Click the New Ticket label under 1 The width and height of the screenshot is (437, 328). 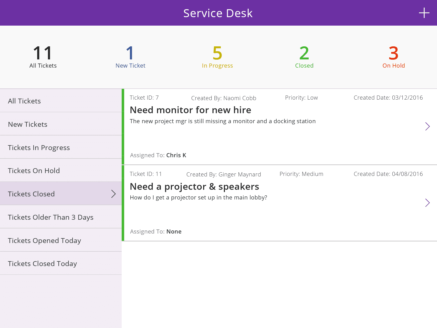point(130,66)
